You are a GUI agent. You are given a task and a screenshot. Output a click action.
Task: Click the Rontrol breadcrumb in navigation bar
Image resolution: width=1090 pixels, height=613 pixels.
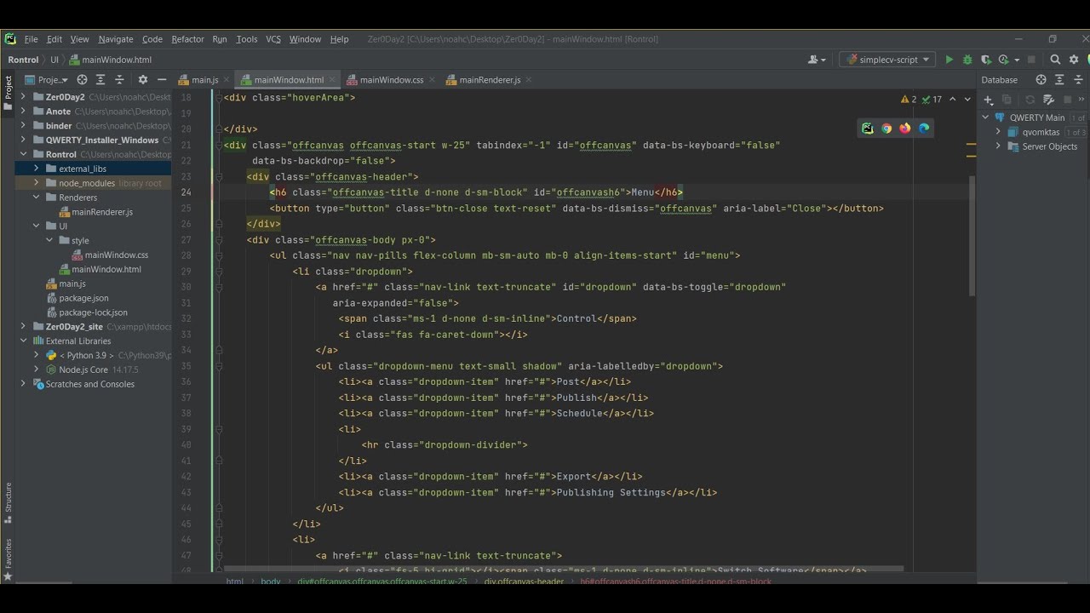tap(23, 60)
